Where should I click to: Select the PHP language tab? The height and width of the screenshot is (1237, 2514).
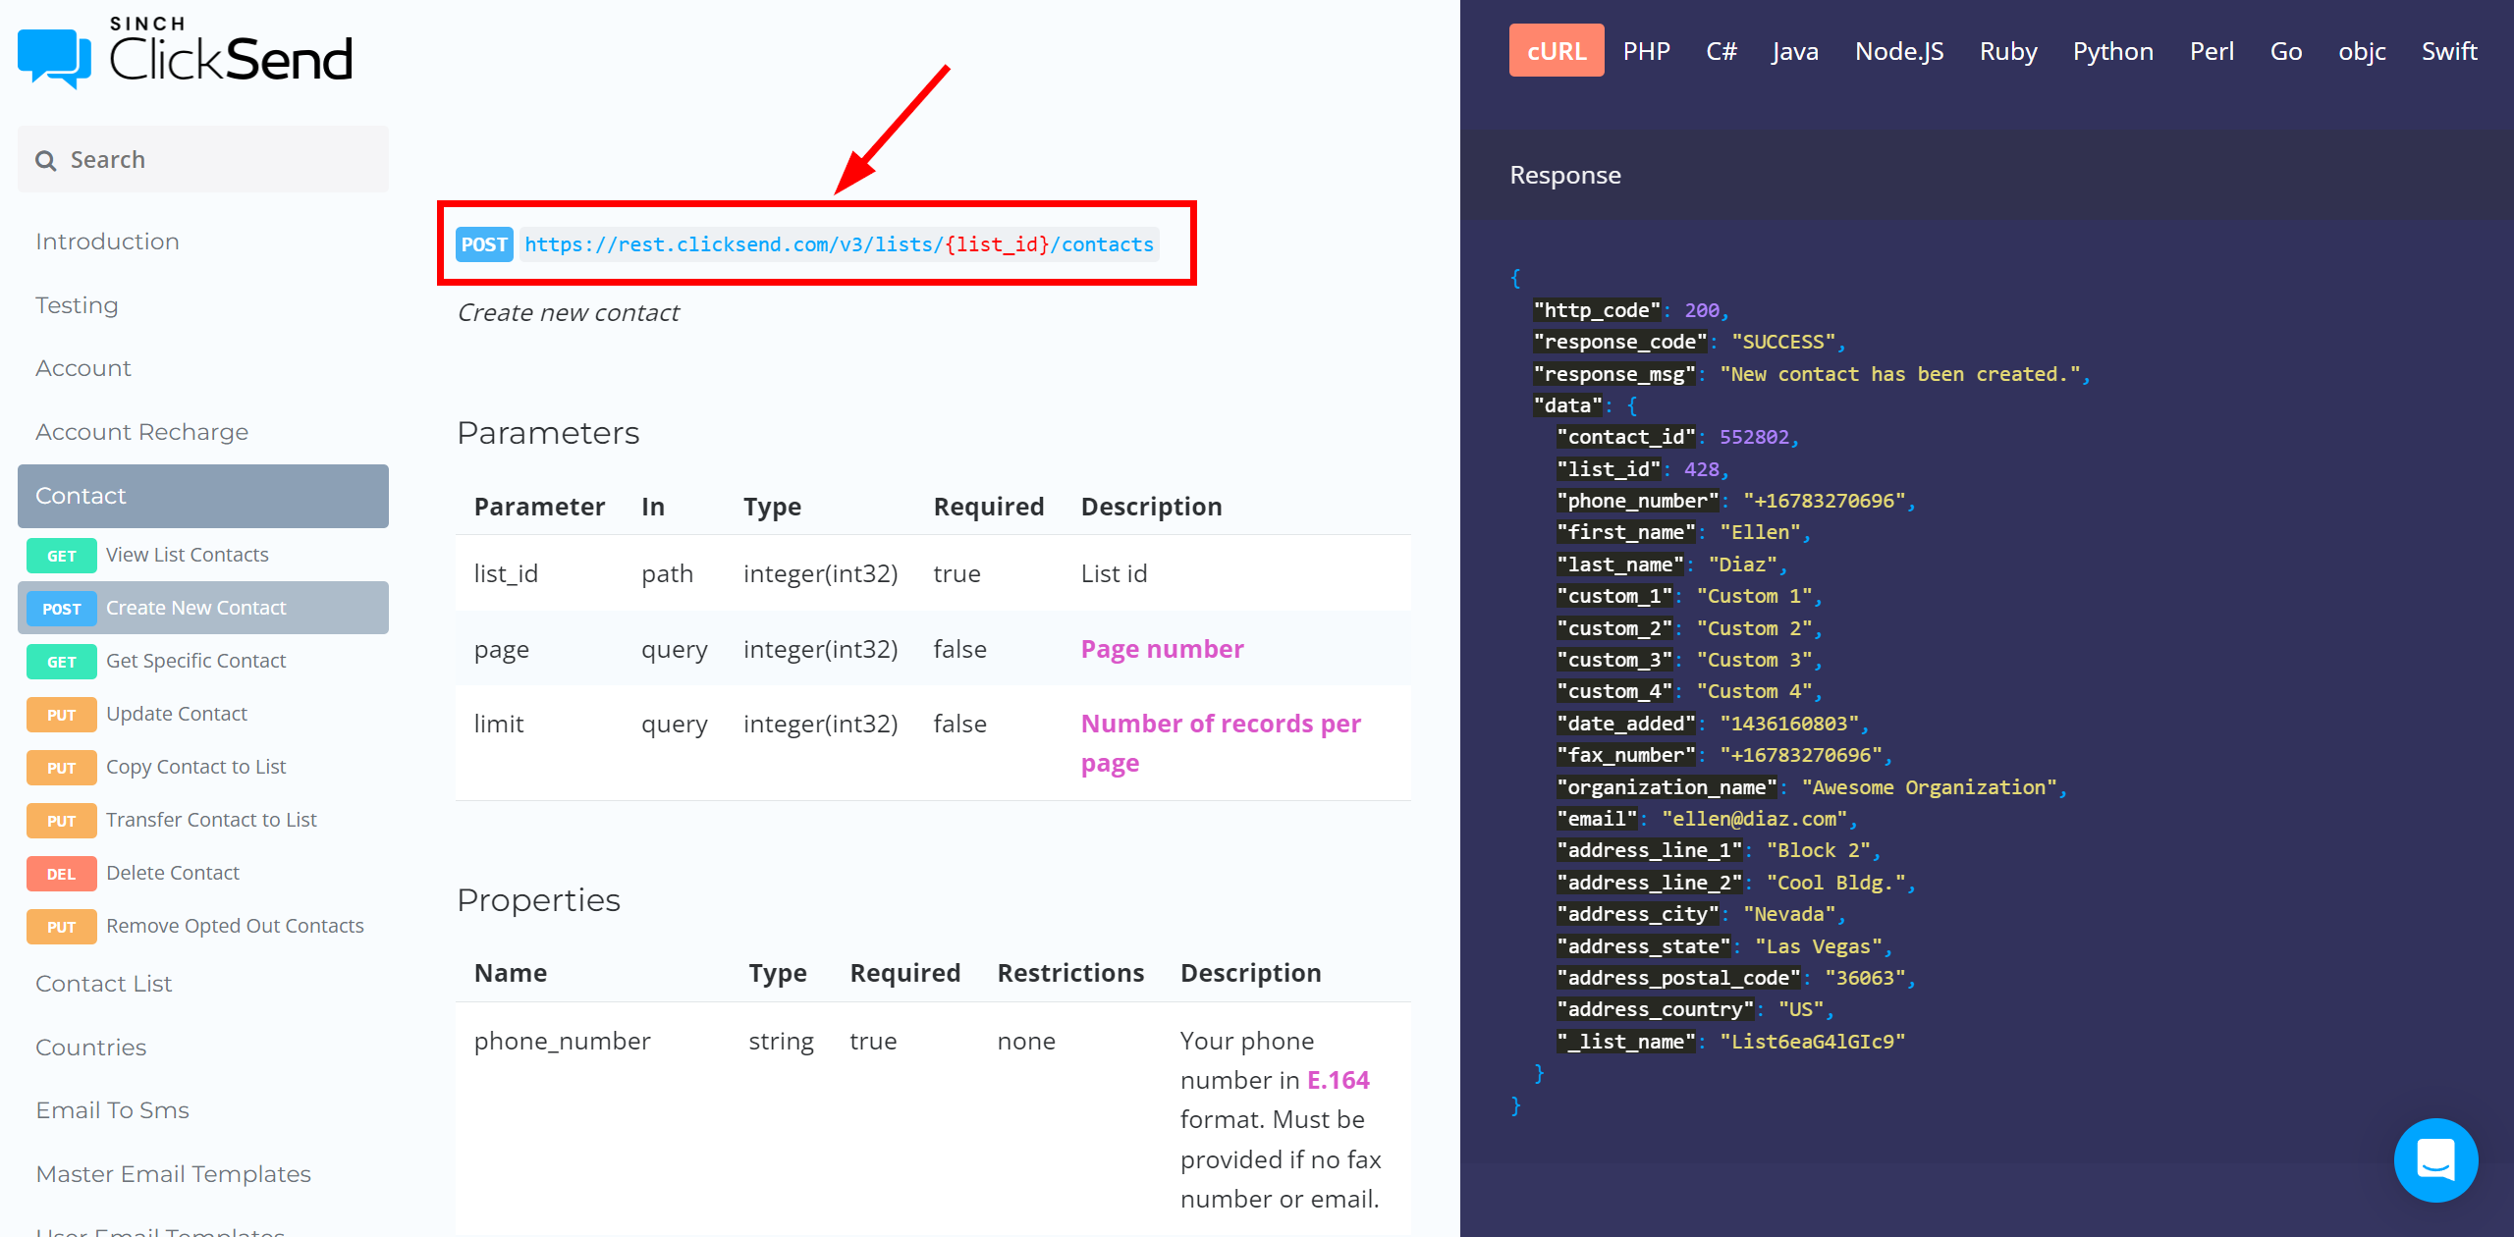point(1650,51)
